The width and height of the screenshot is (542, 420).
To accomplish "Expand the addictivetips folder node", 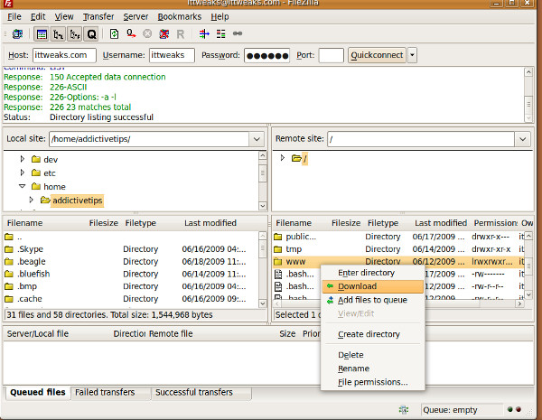I will 31,200.
